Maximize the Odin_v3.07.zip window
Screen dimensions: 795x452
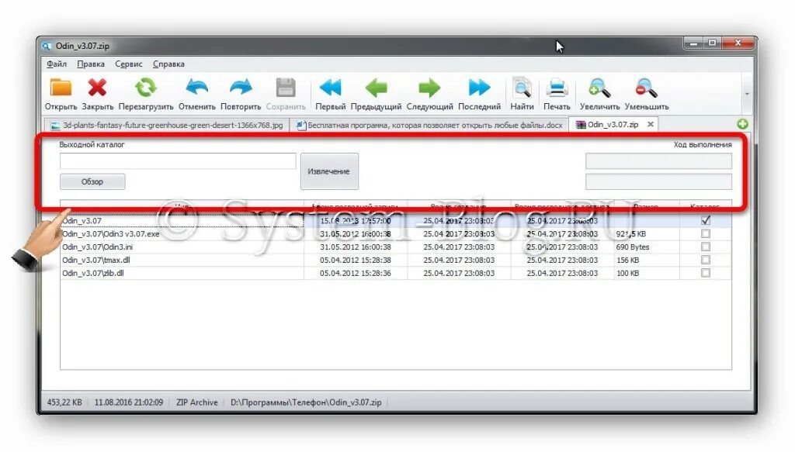tap(712, 43)
